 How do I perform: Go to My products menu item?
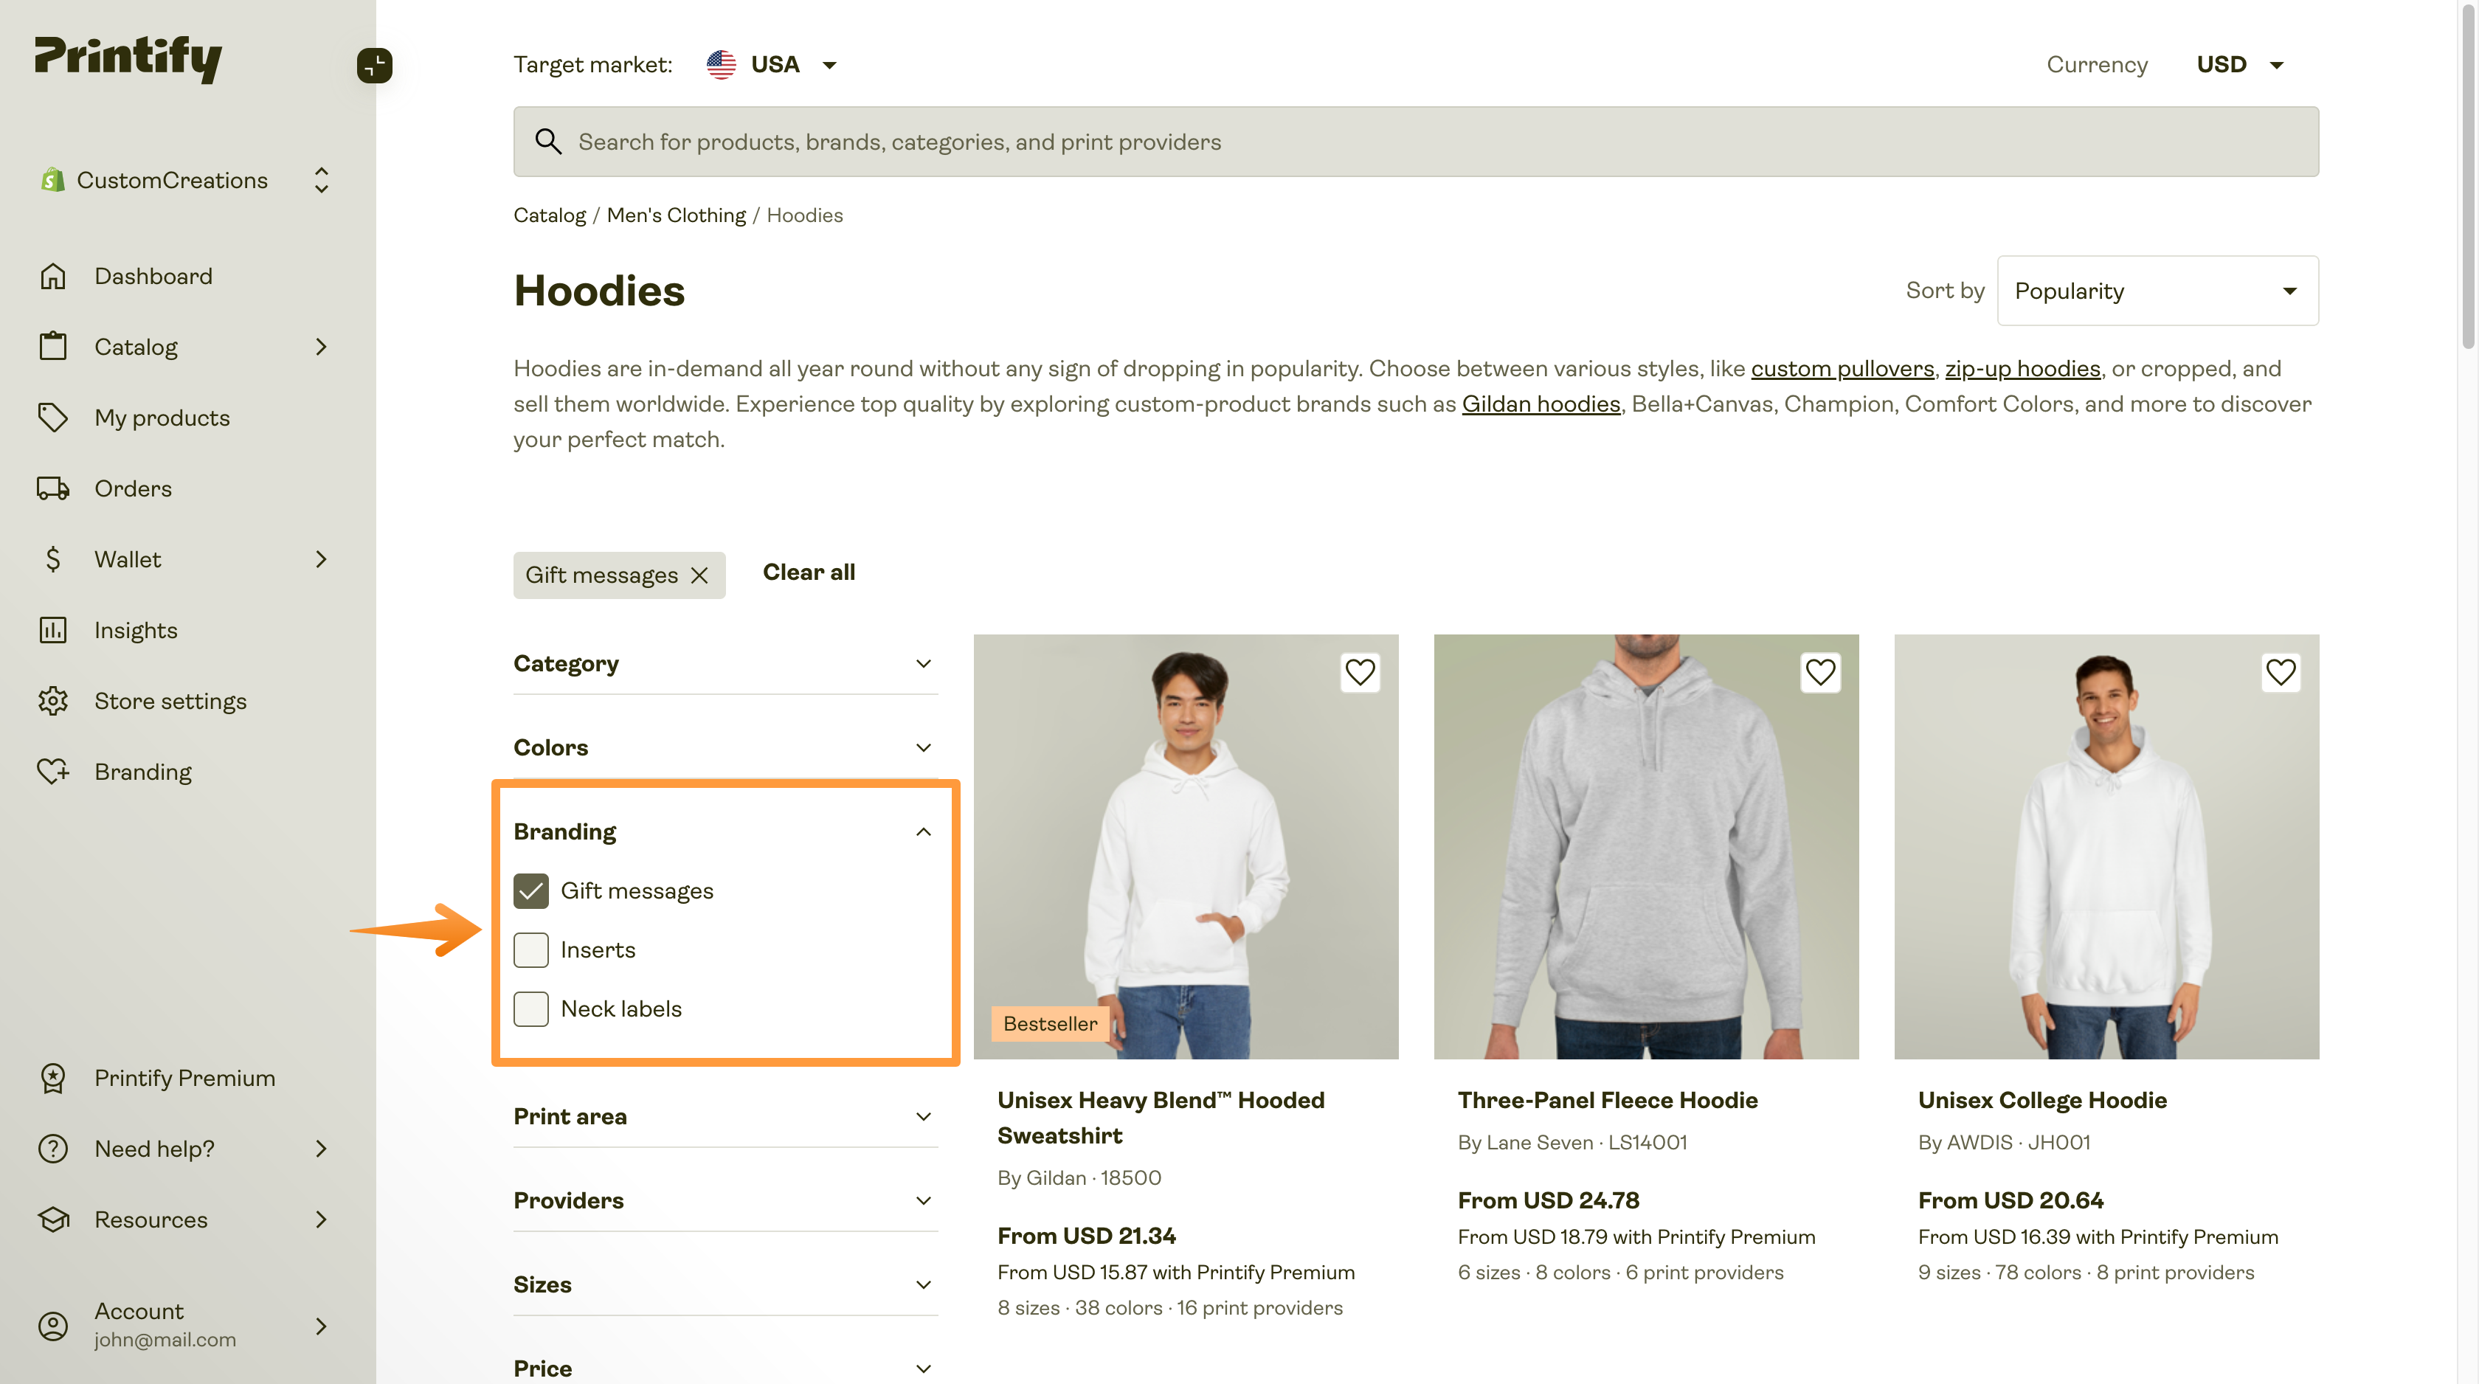(x=162, y=418)
